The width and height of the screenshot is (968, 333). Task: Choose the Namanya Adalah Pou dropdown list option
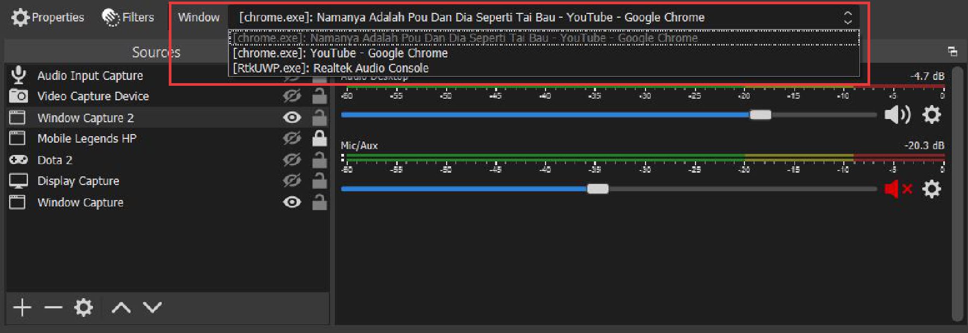[x=543, y=38]
